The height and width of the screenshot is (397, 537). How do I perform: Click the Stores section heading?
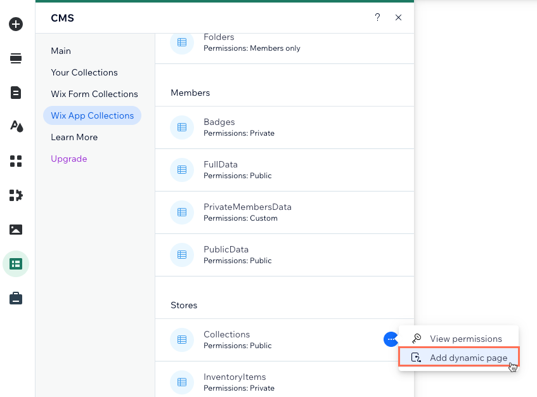click(184, 305)
